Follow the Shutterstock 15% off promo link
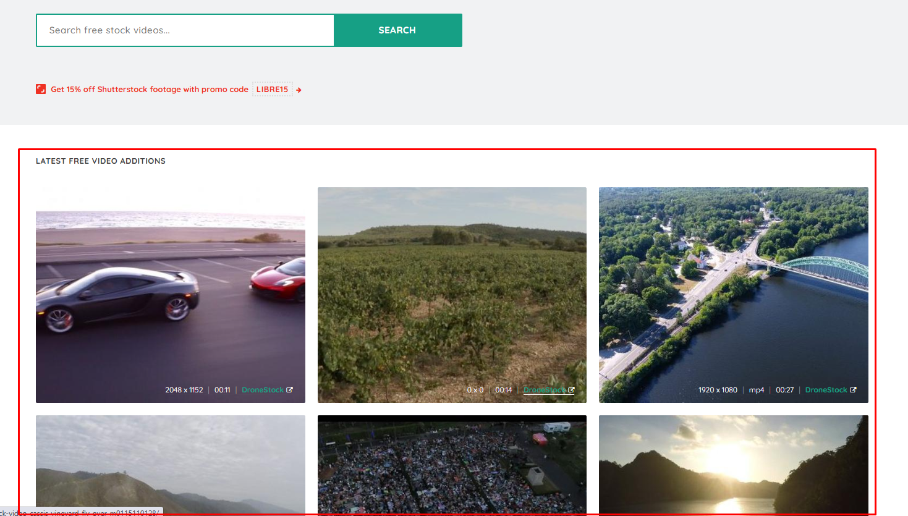Viewport: 908px width, 516px height. click(x=150, y=89)
